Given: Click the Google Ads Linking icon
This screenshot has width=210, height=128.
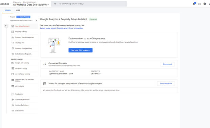Looking at the screenshot, I should coord(13,63).
